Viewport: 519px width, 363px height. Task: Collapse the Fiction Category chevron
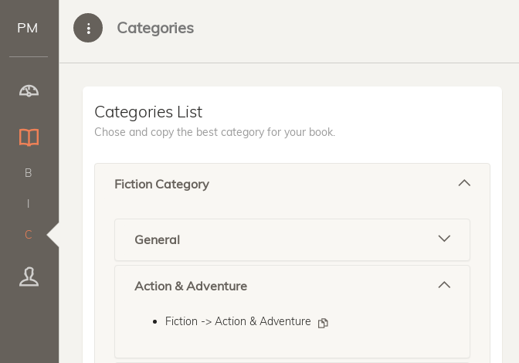[x=464, y=183]
